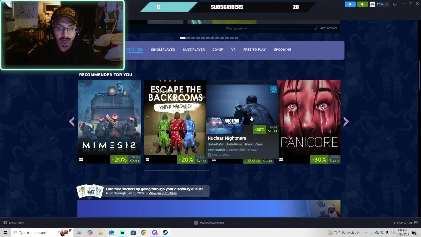Go to previous recommended games page

[72, 122]
